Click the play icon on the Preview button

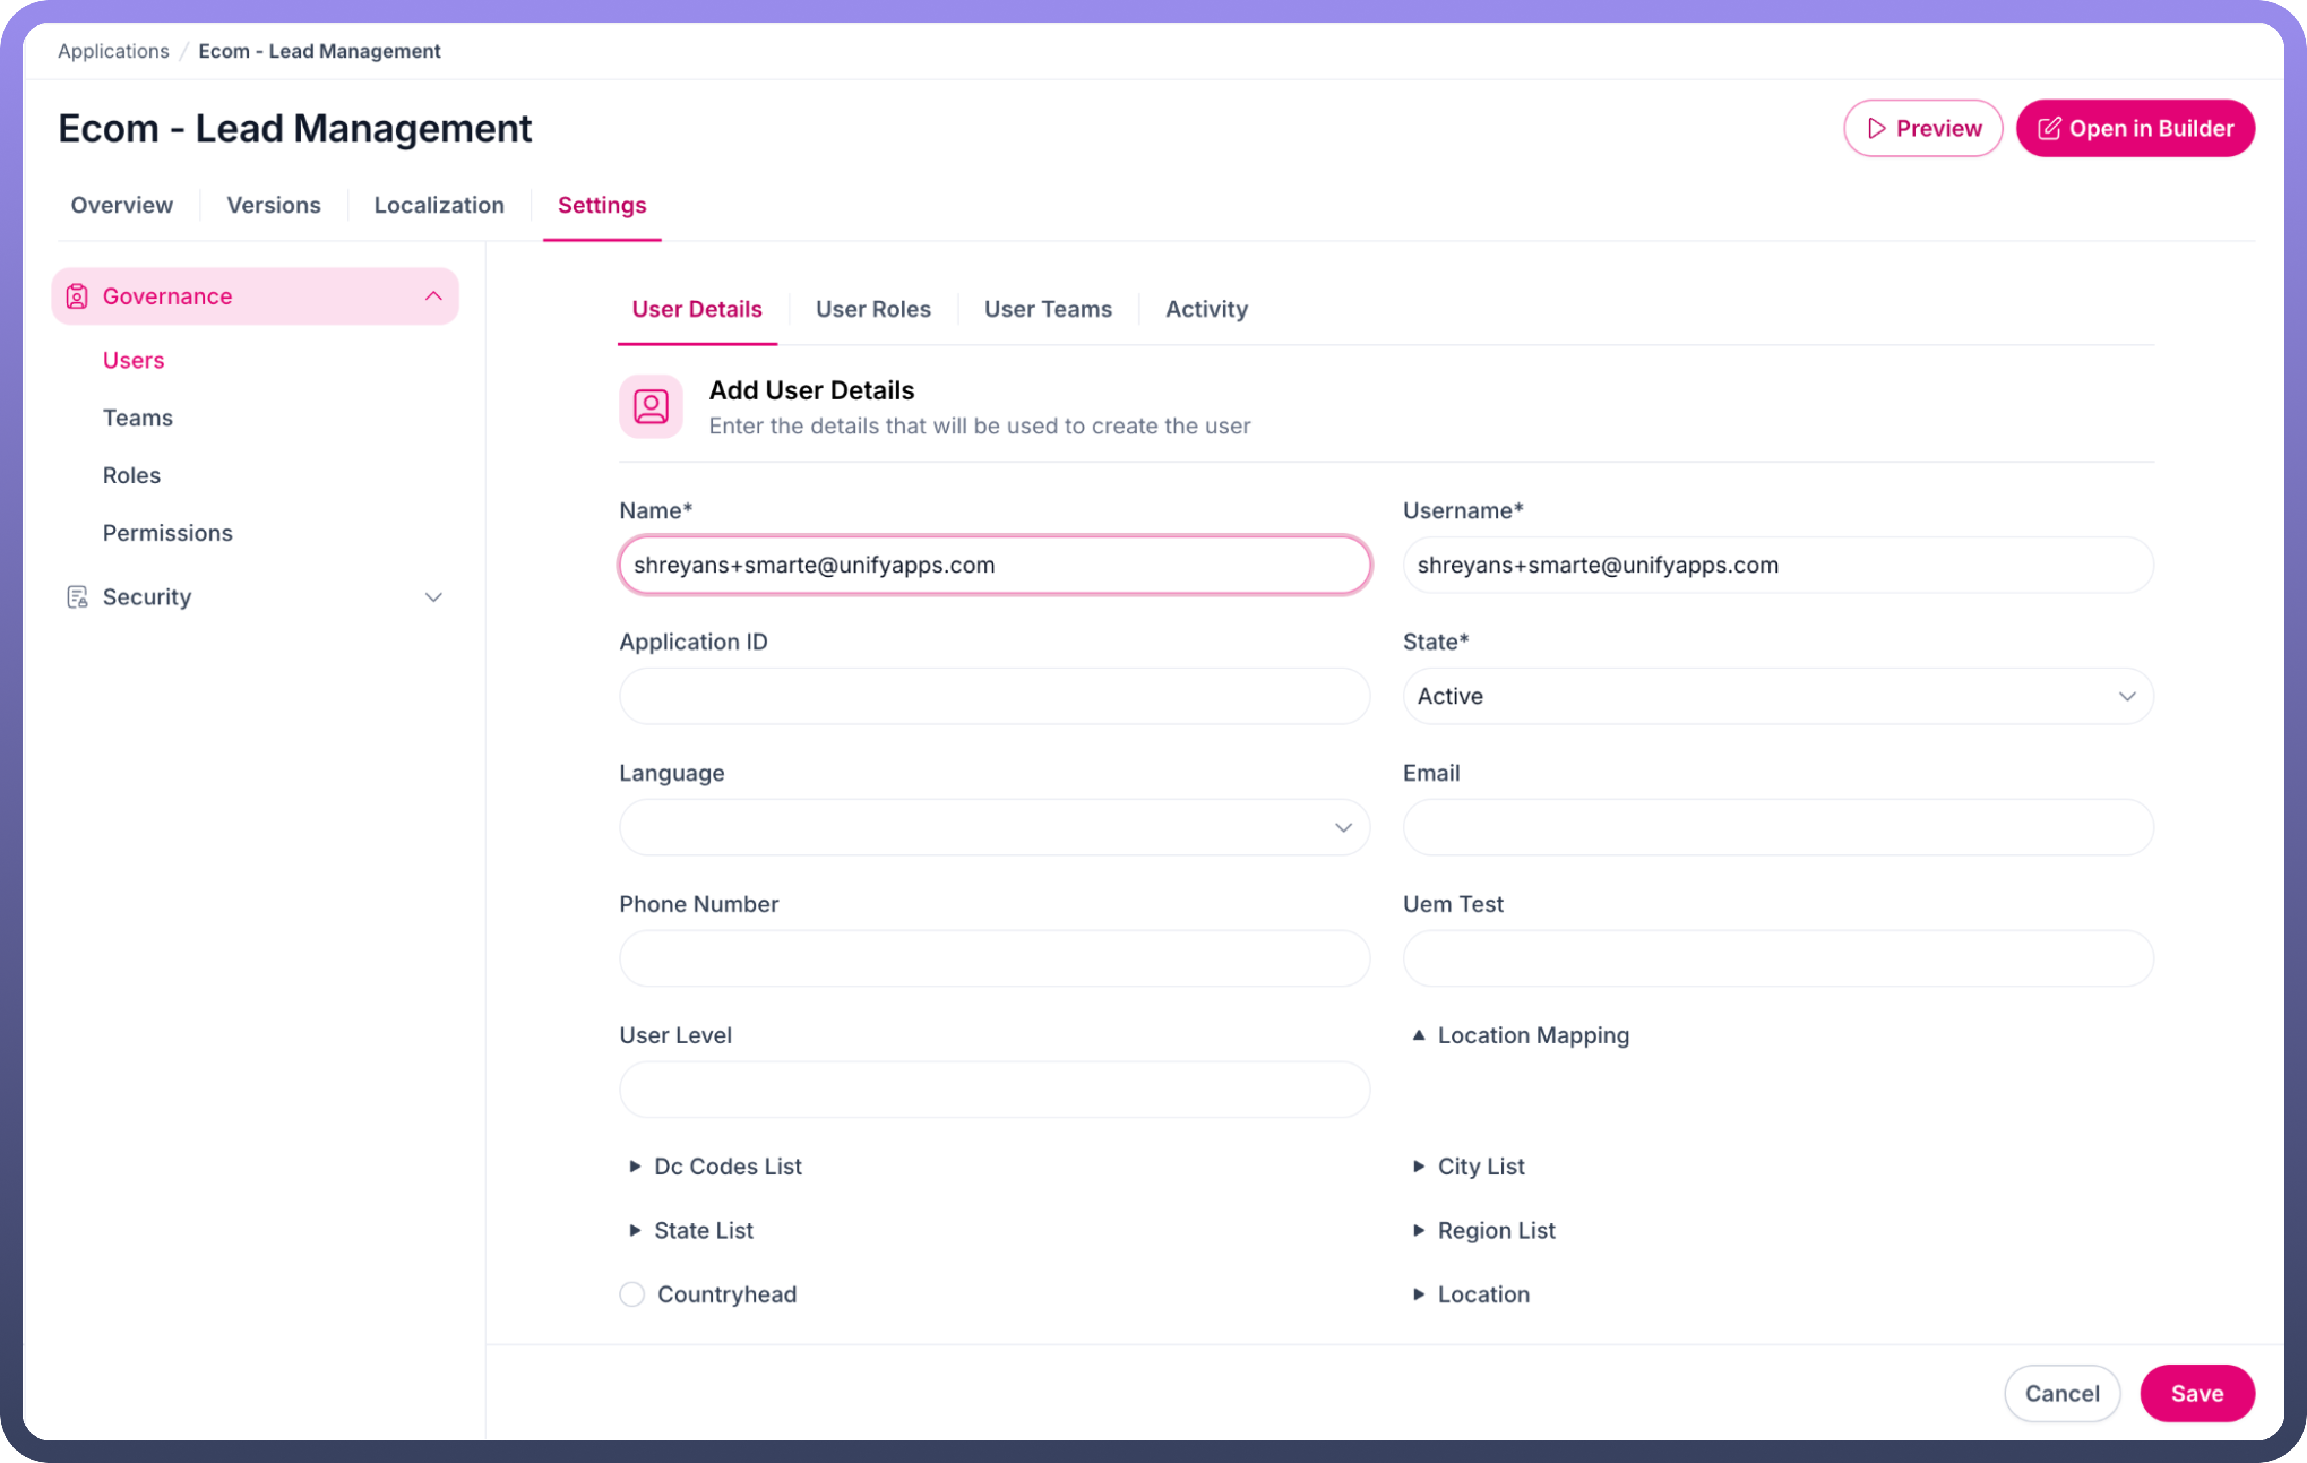(1876, 128)
